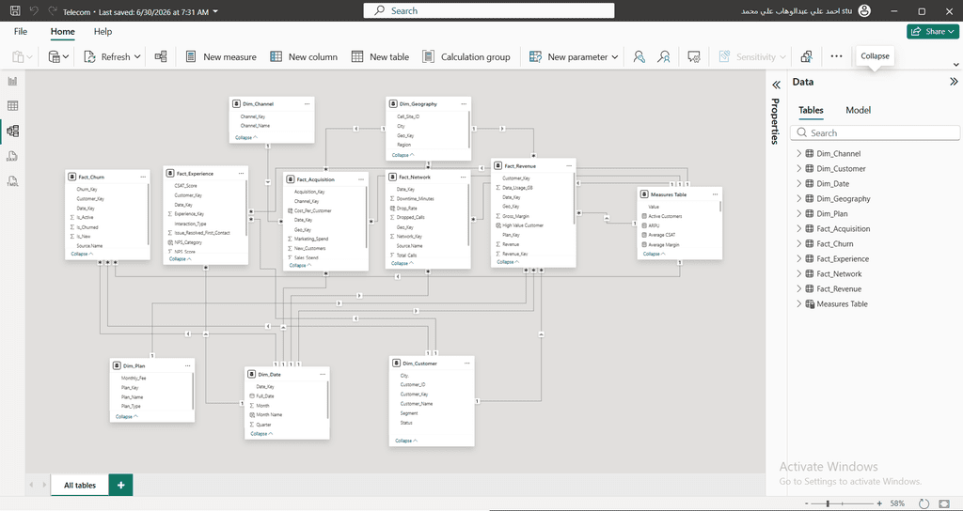Open Dim_Customer table more options

point(466,364)
